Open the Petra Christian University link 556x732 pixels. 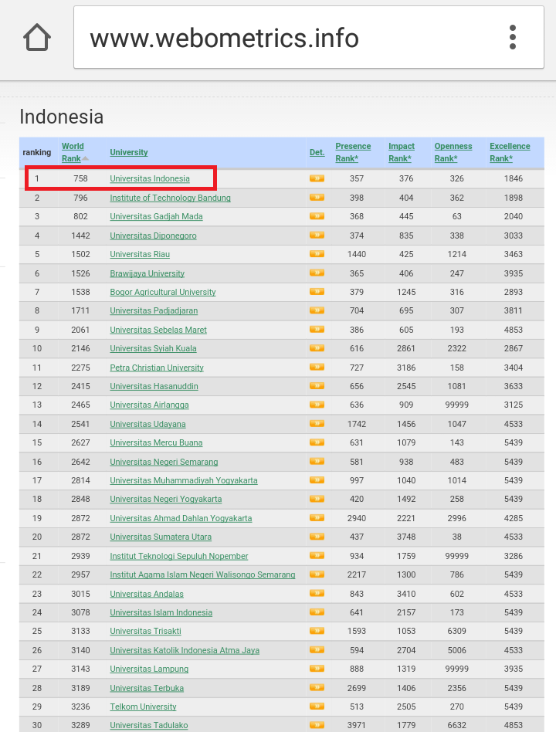tap(157, 368)
